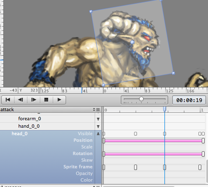Step back one frame
This screenshot has height=187, width=208.
(21, 100)
